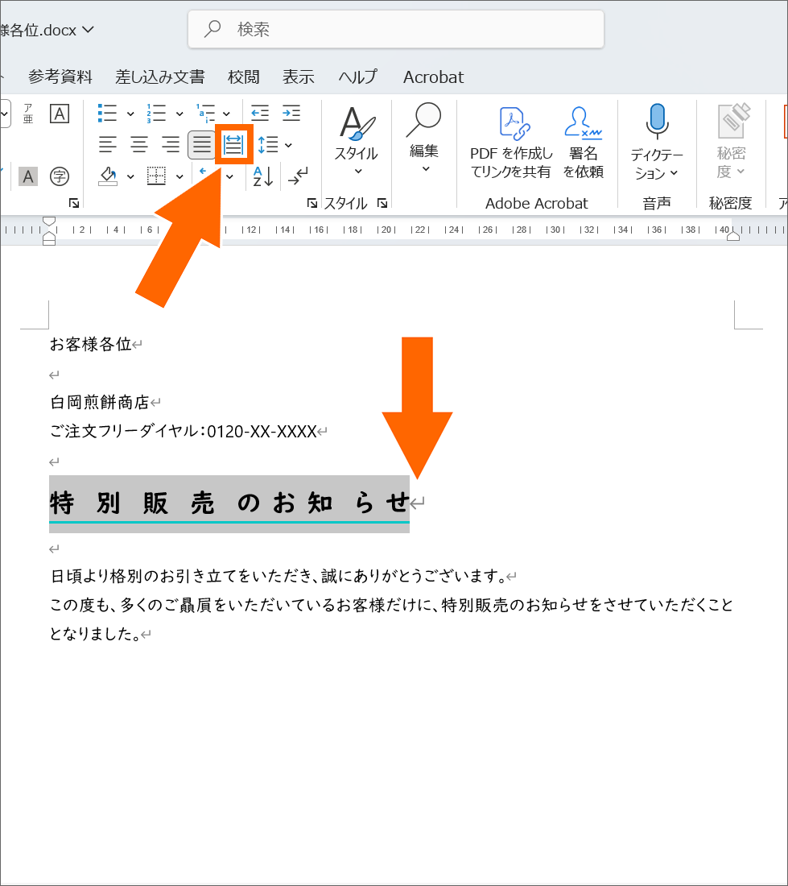Click the justify alignment icon

[x=200, y=145]
